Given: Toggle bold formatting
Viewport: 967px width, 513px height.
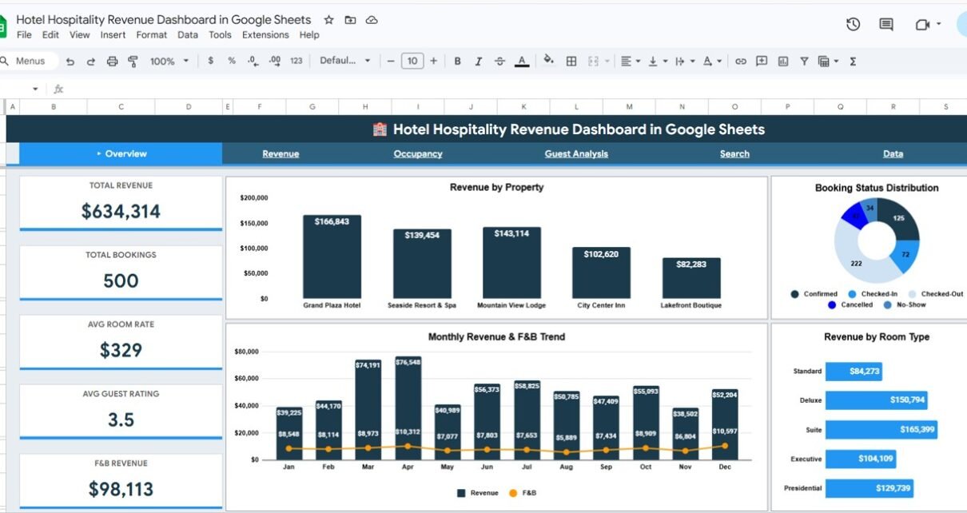Looking at the screenshot, I should (457, 62).
